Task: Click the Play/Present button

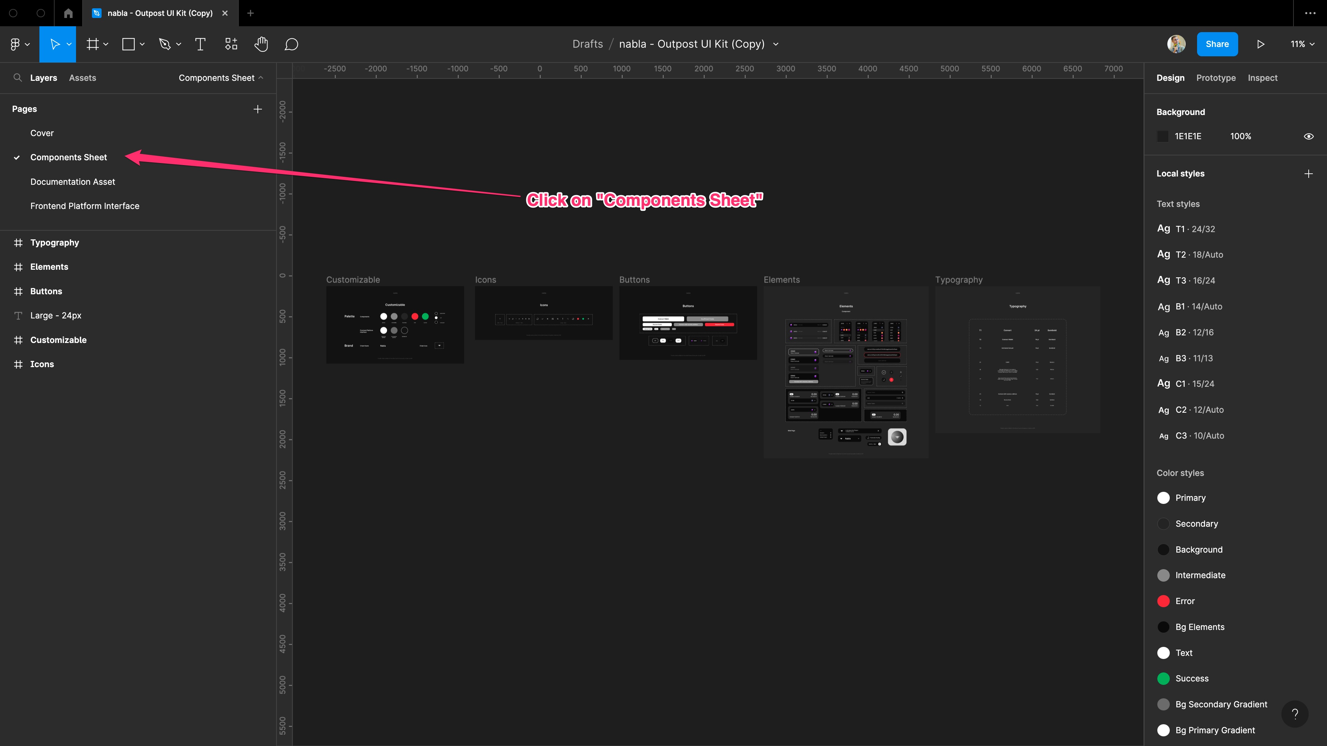Action: coord(1261,44)
